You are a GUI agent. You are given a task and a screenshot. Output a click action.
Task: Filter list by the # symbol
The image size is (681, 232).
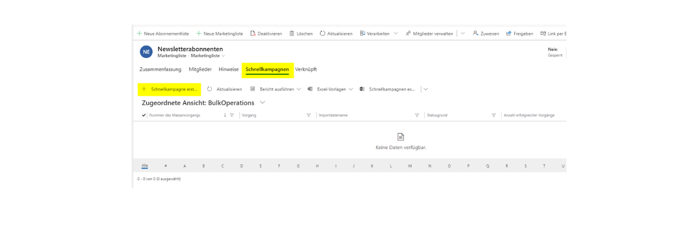[x=165, y=166]
